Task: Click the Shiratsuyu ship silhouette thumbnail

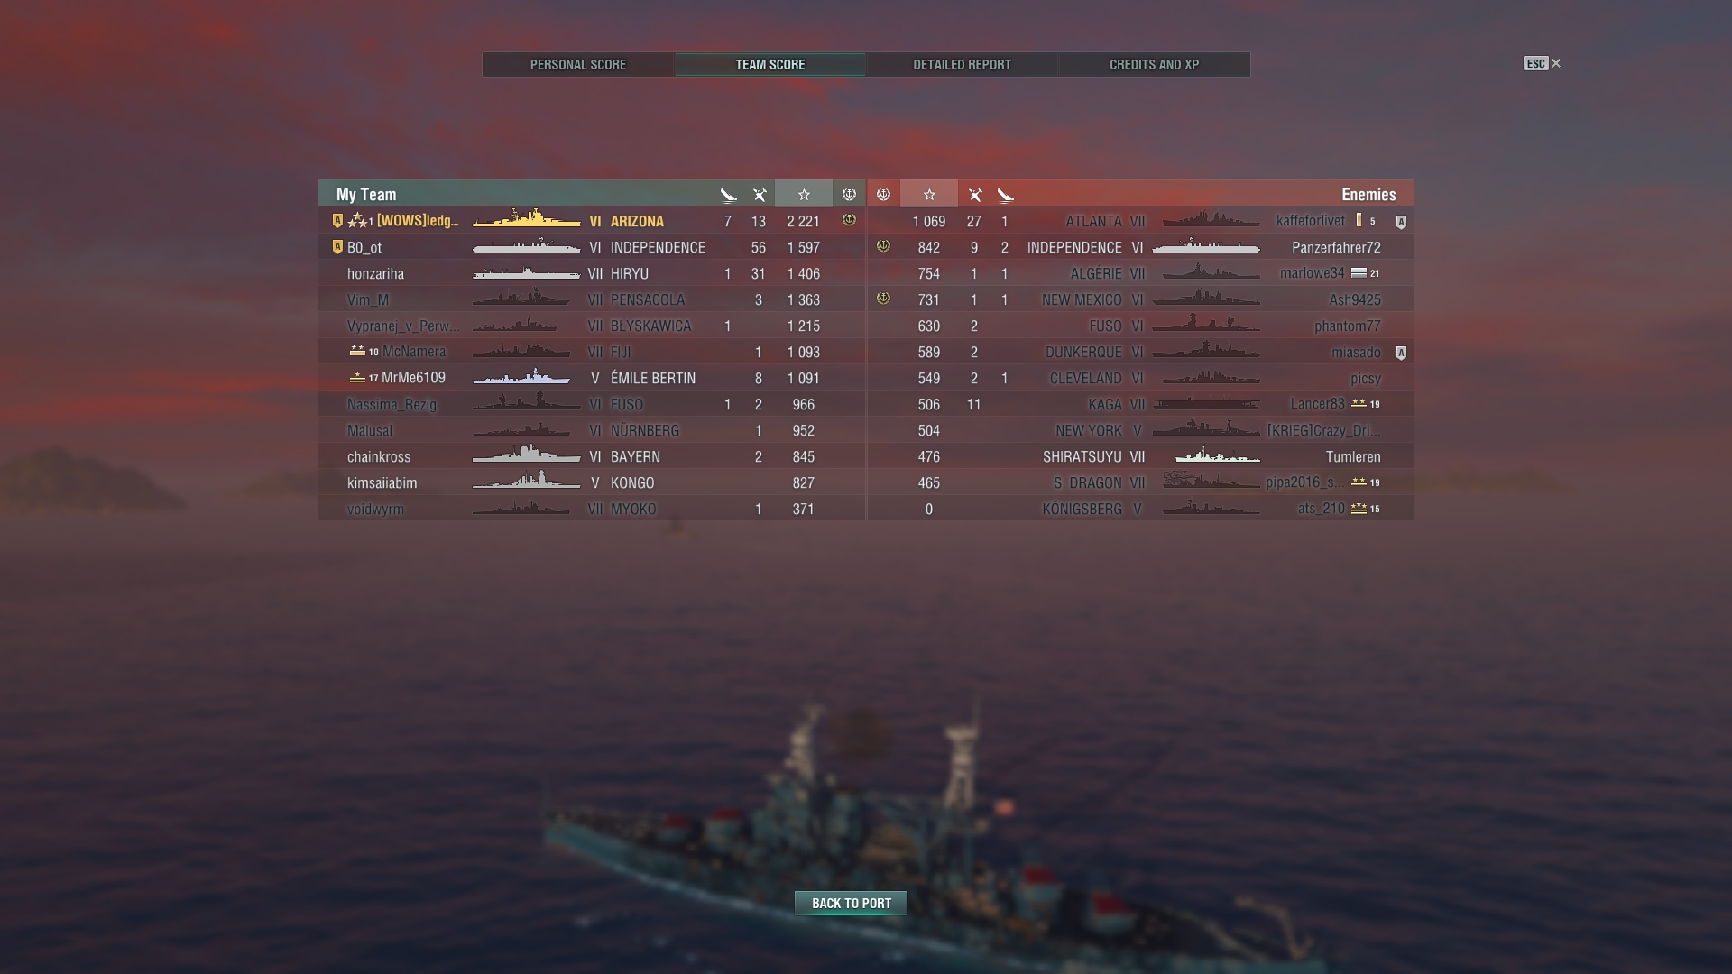Action: pyautogui.click(x=1217, y=455)
